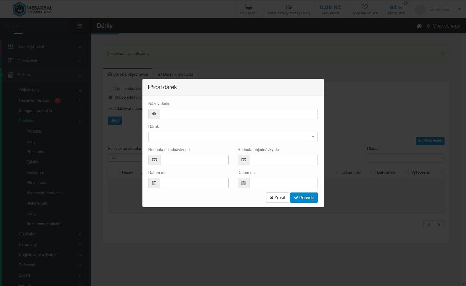This screenshot has height=286, width=466.
Task: Dismiss the Nastavení bylo uloženo notification
Action: [x=442, y=54]
